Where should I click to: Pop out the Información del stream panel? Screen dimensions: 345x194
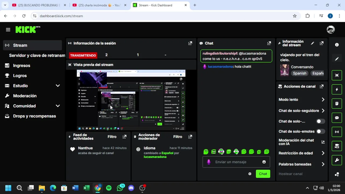(322, 43)
